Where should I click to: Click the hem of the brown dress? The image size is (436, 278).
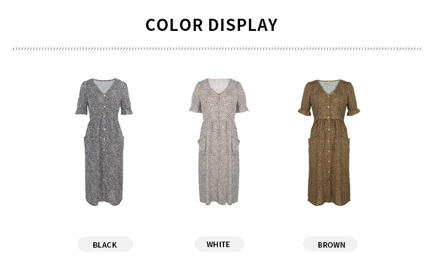point(329,202)
